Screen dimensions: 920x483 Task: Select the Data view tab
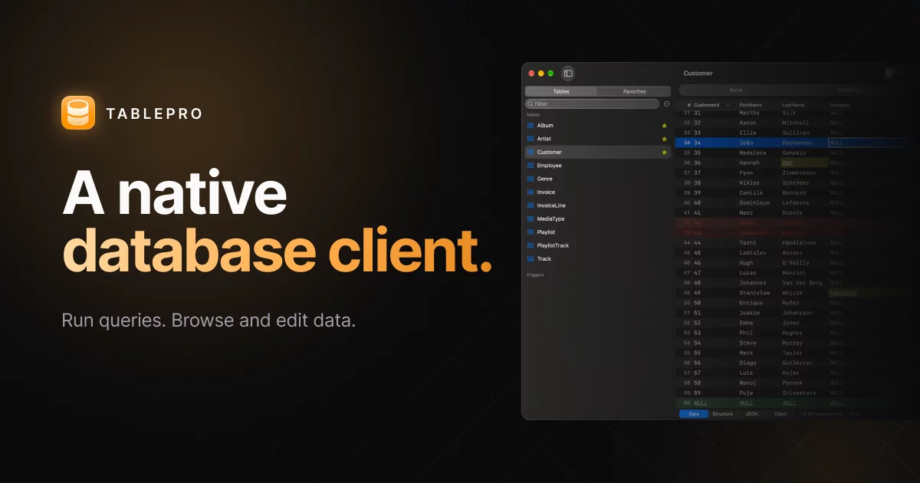coord(694,414)
